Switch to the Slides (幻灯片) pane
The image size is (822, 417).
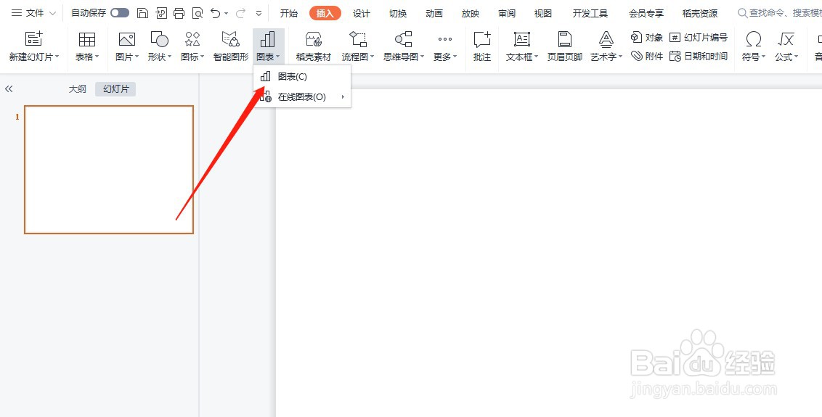[115, 89]
